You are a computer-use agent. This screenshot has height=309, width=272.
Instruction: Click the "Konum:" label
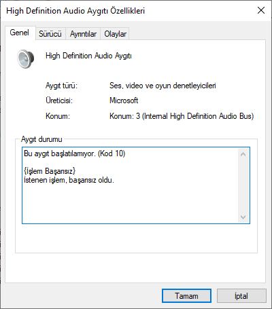coord(58,116)
